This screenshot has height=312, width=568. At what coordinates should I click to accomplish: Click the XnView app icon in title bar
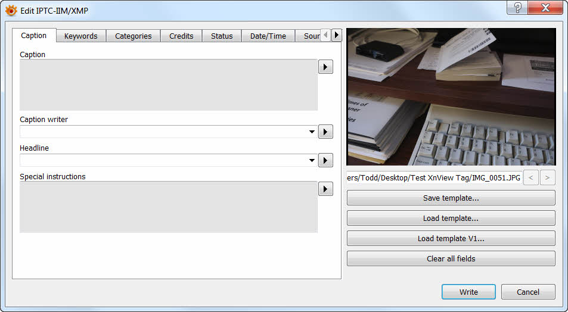tap(11, 11)
